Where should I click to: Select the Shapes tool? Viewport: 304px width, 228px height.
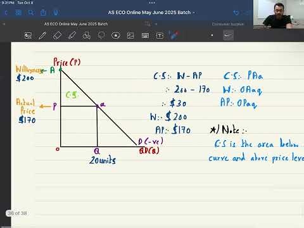(x=86, y=35)
